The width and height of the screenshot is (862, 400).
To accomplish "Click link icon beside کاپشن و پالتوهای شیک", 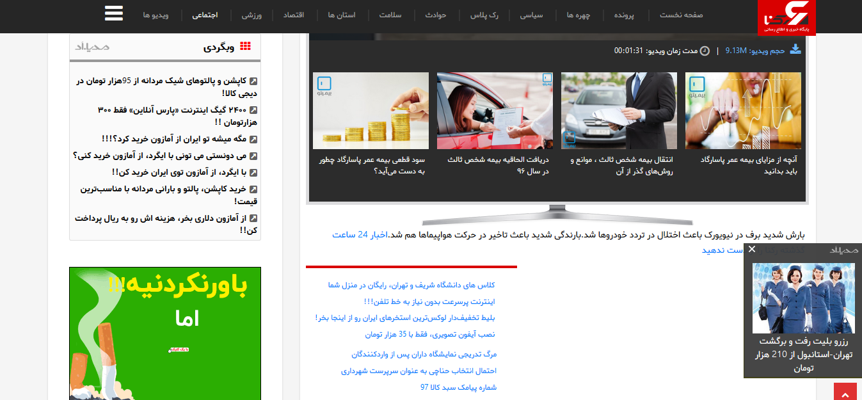I will pyautogui.click(x=253, y=81).
